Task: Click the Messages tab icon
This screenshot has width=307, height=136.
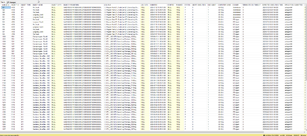Action: coord(8,2)
